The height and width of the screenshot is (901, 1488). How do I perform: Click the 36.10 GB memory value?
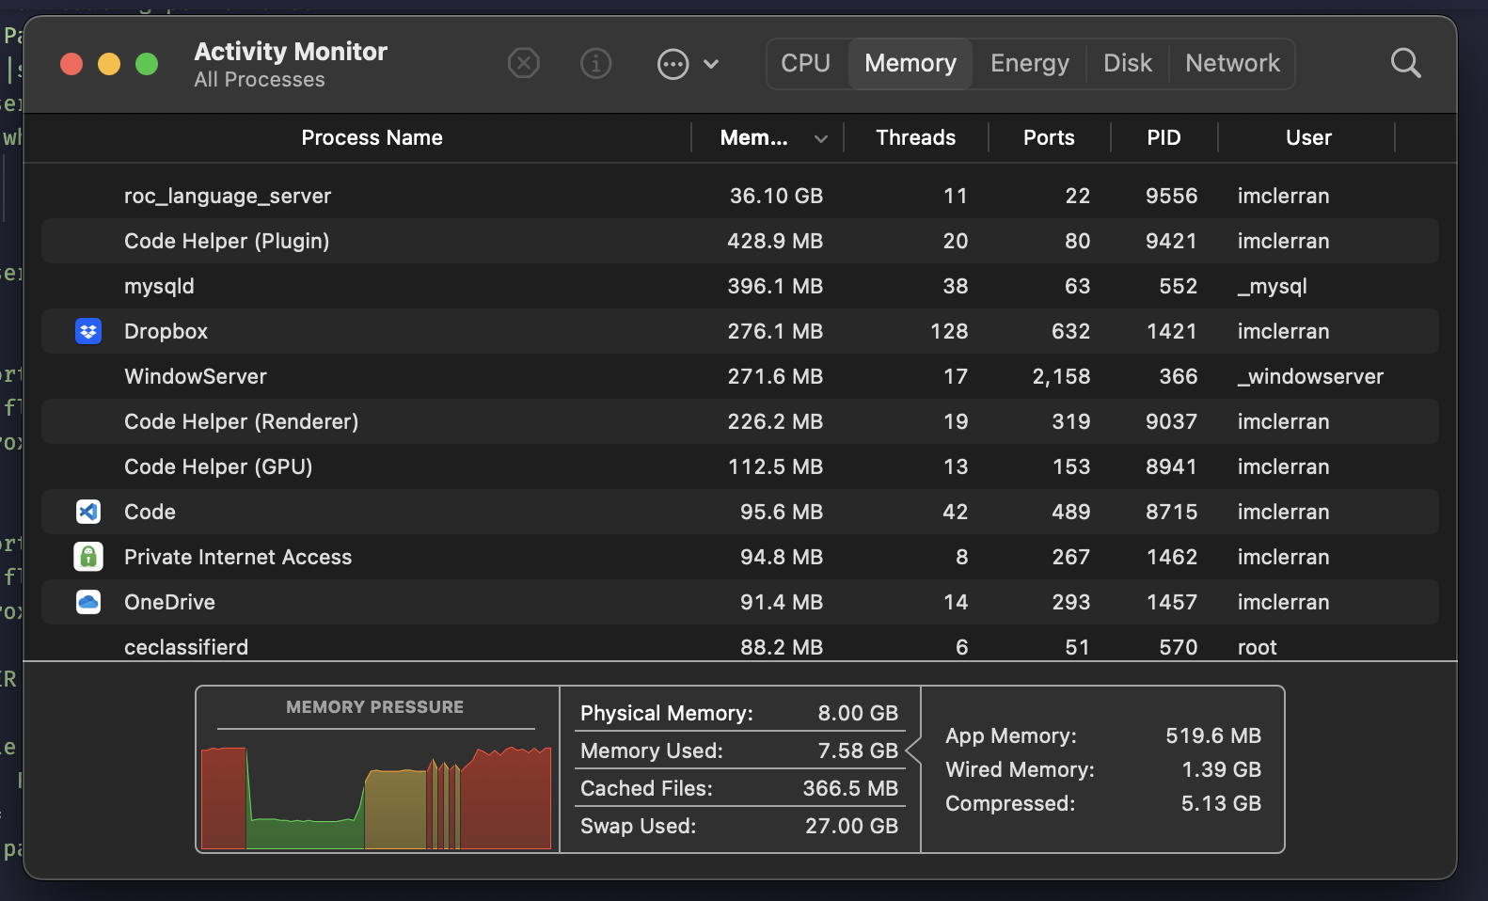click(776, 196)
